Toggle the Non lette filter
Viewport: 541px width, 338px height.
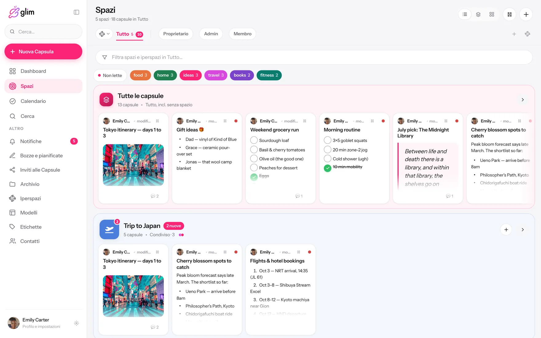pos(110,75)
